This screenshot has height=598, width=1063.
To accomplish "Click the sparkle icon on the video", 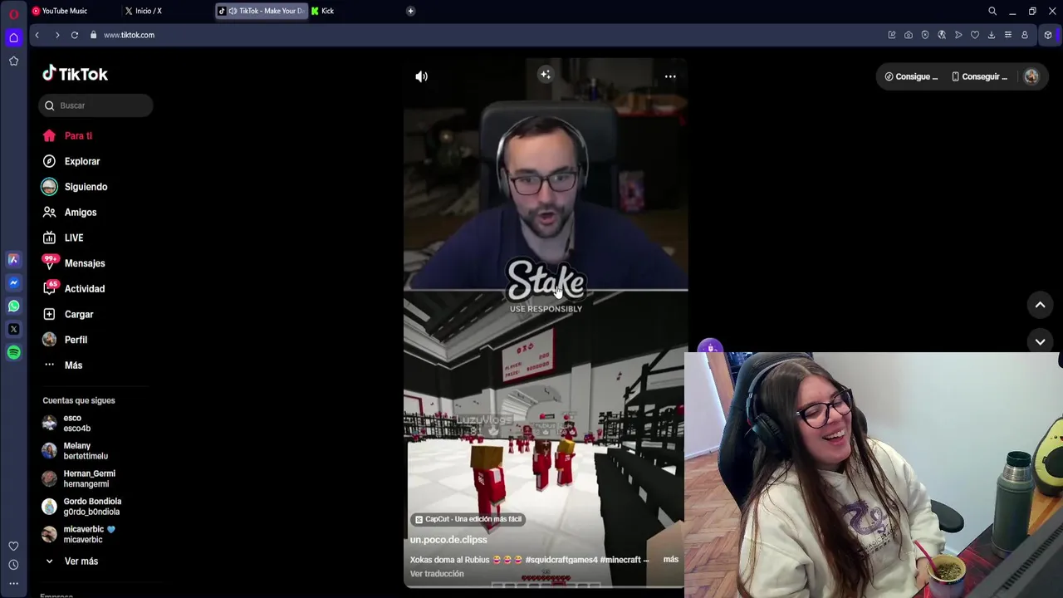I will [x=546, y=75].
